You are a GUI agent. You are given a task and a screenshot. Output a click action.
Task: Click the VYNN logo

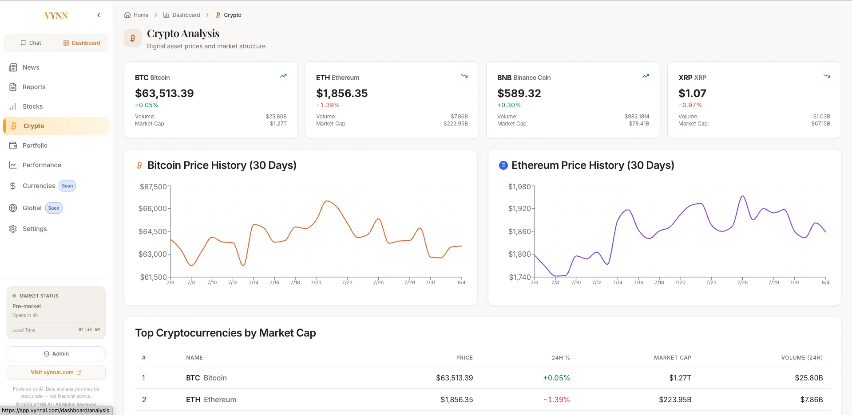point(56,16)
